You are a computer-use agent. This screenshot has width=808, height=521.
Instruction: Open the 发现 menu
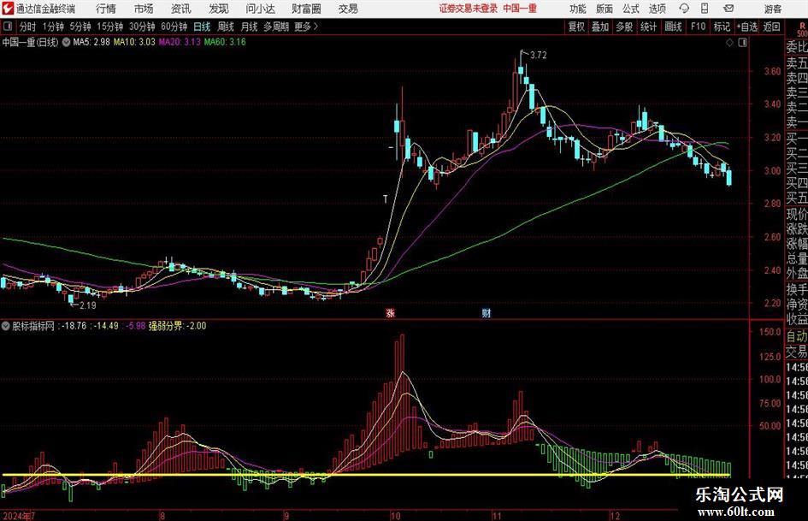pyautogui.click(x=219, y=9)
